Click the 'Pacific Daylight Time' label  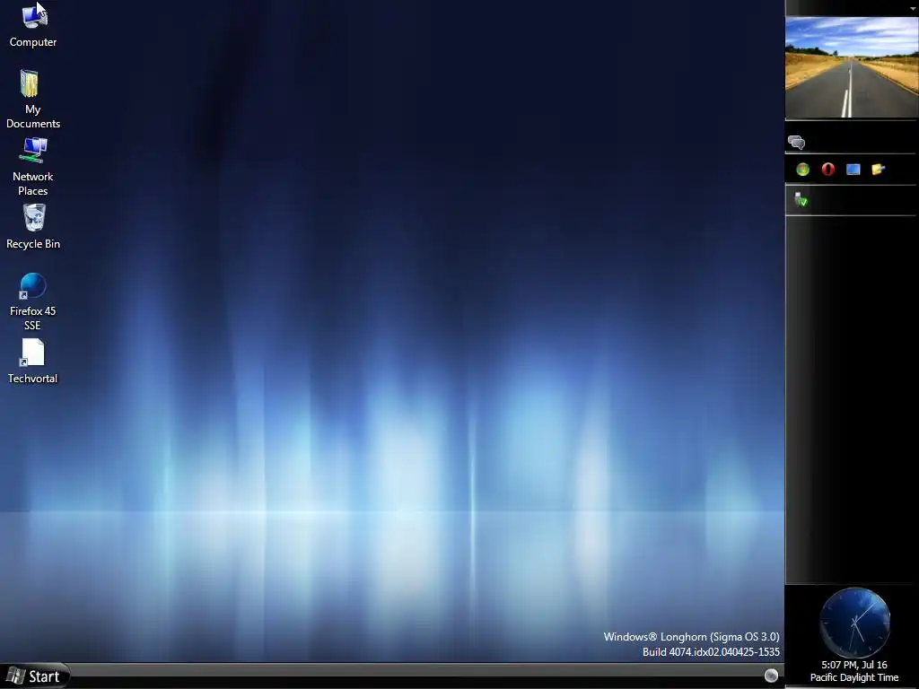[x=854, y=678]
